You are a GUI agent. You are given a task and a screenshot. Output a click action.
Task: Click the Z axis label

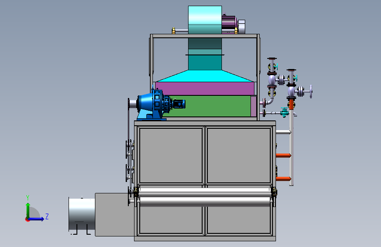pos(47,216)
